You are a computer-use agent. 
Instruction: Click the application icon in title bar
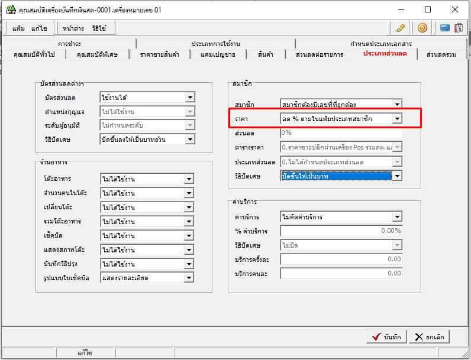(10, 9)
